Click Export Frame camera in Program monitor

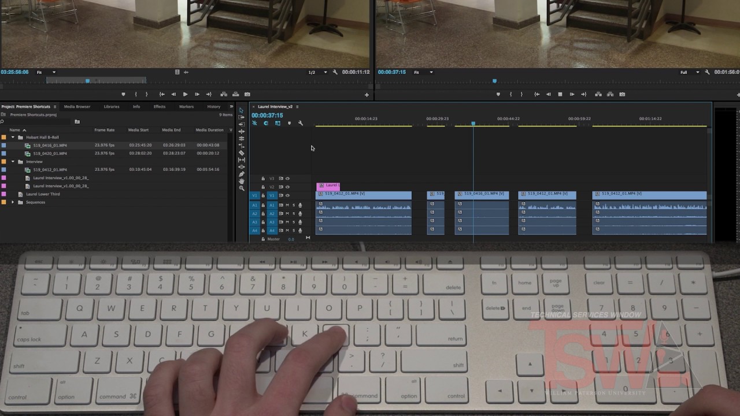tap(622, 94)
